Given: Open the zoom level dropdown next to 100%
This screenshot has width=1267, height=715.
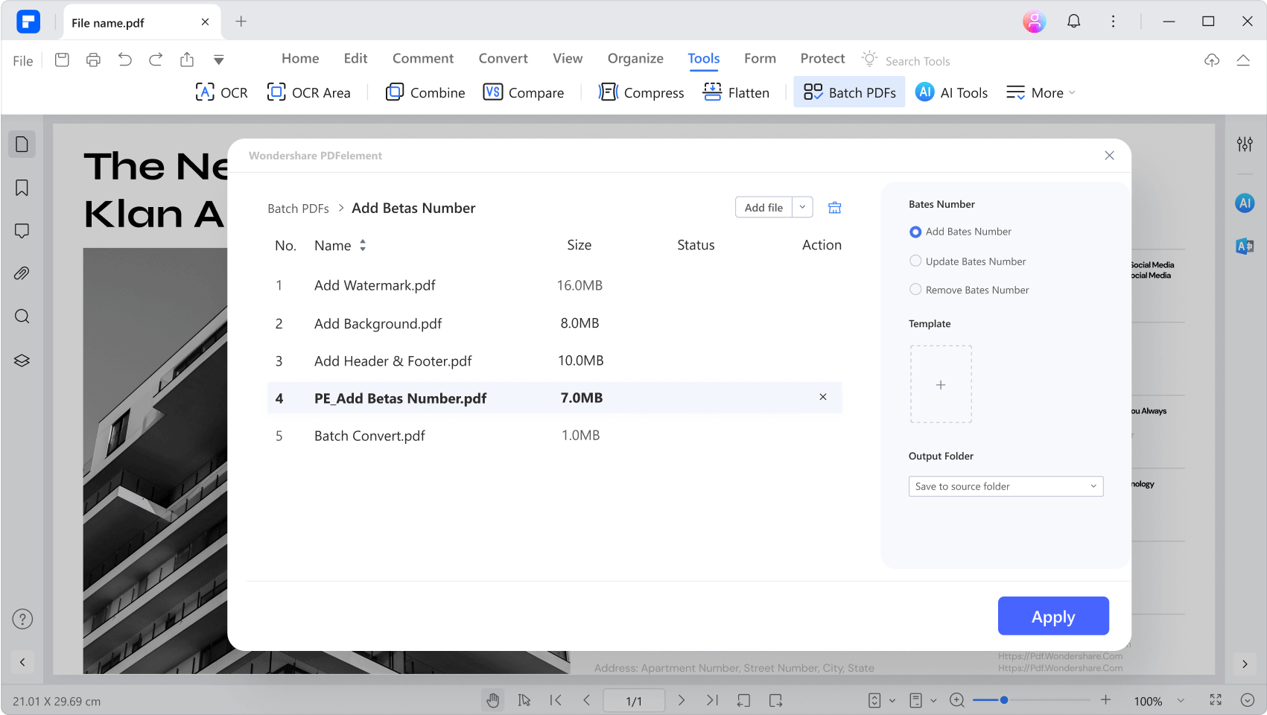Looking at the screenshot, I should tap(1181, 701).
